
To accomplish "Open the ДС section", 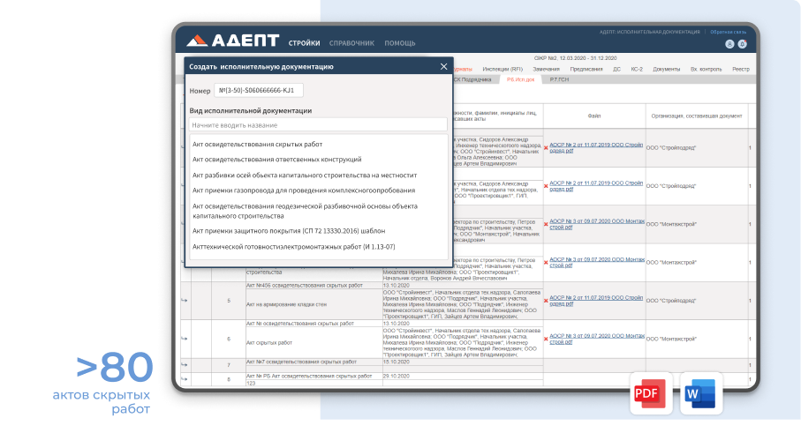I will [616, 69].
